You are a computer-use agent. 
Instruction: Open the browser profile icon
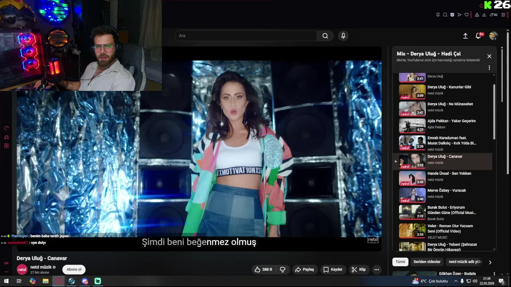[x=477, y=15]
